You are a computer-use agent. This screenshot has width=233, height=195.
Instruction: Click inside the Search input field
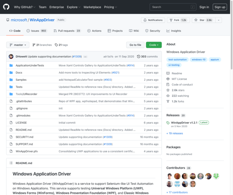(173, 7)
